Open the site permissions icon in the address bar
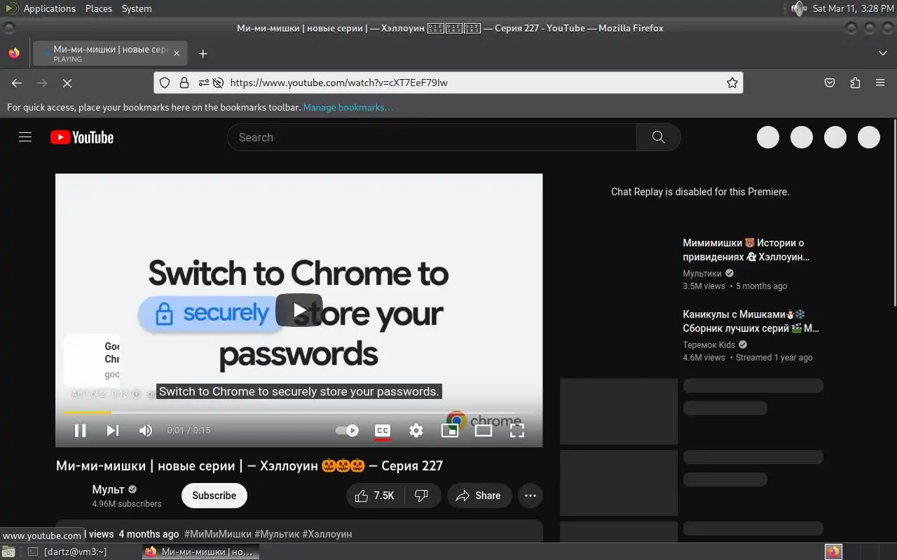Image resolution: width=897 pixels, height=560 pixels. click(203, 83)
